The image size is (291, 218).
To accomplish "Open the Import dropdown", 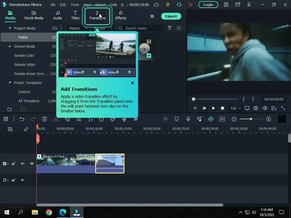I will pyautogui.click(x=78, y=28).
